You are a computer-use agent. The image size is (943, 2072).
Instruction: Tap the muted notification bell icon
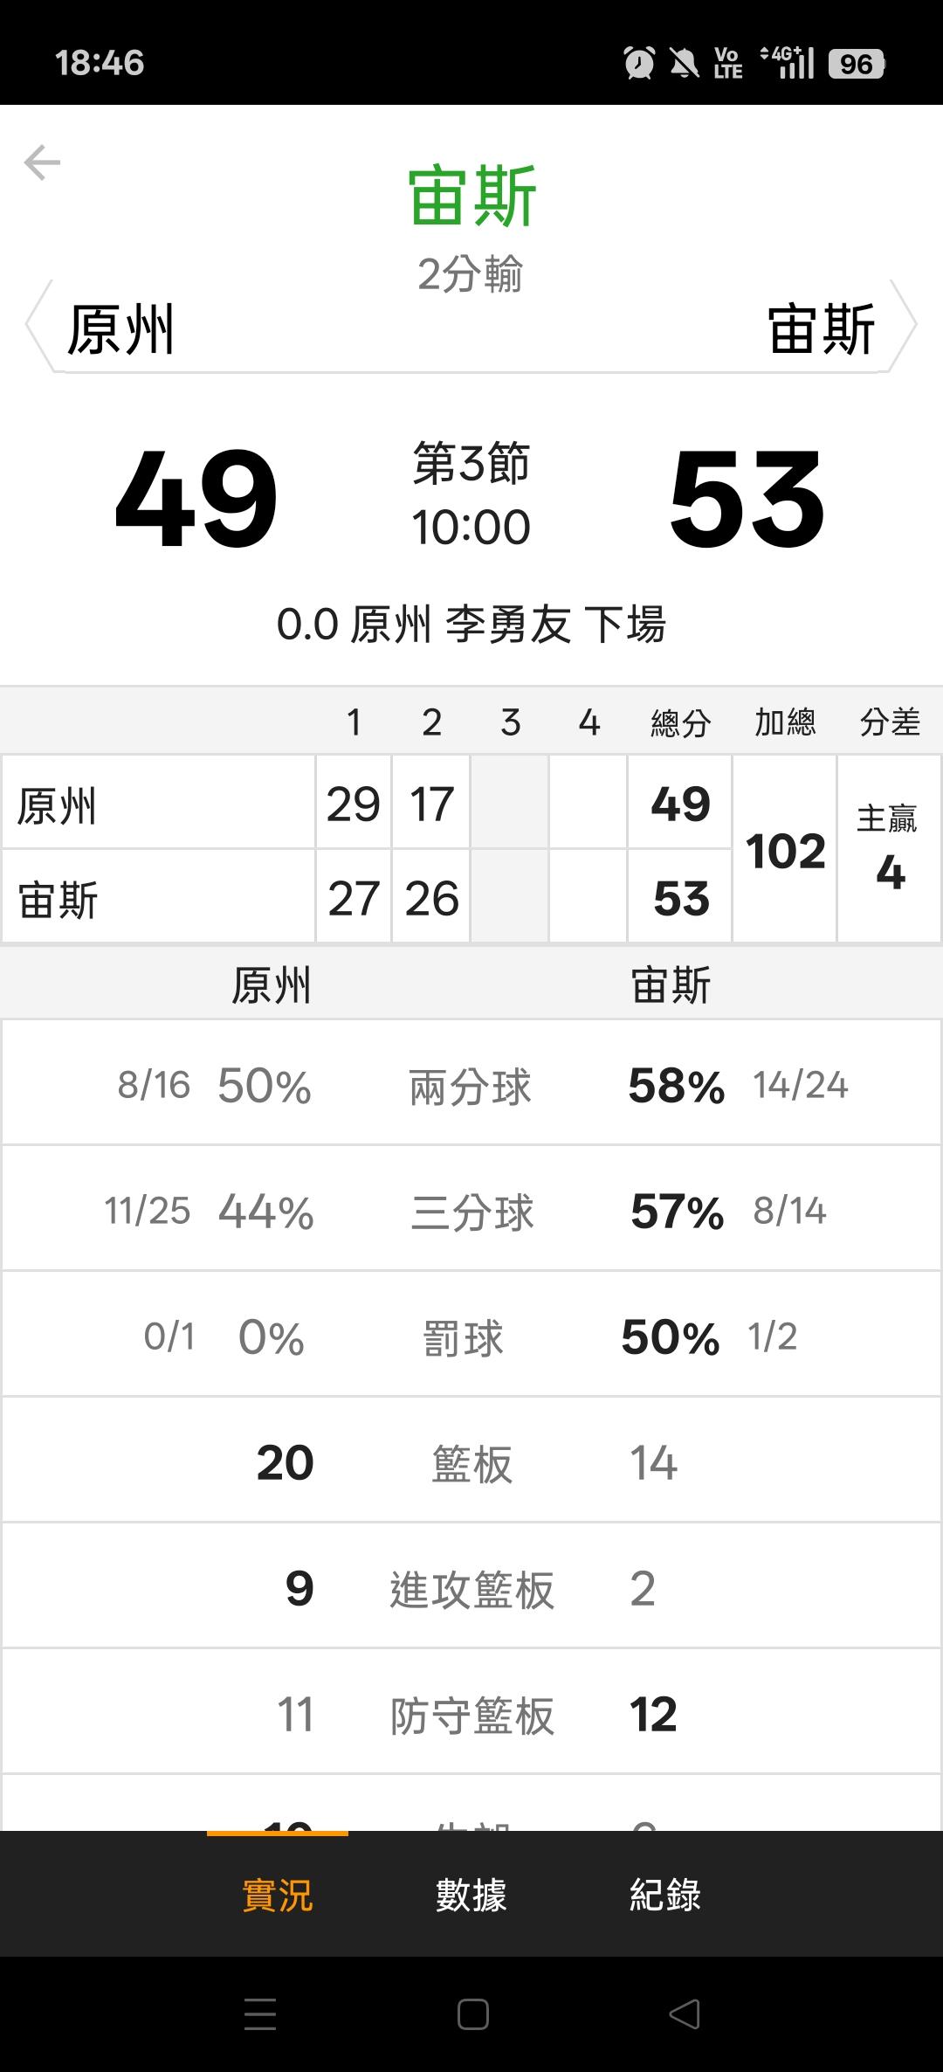684,63
